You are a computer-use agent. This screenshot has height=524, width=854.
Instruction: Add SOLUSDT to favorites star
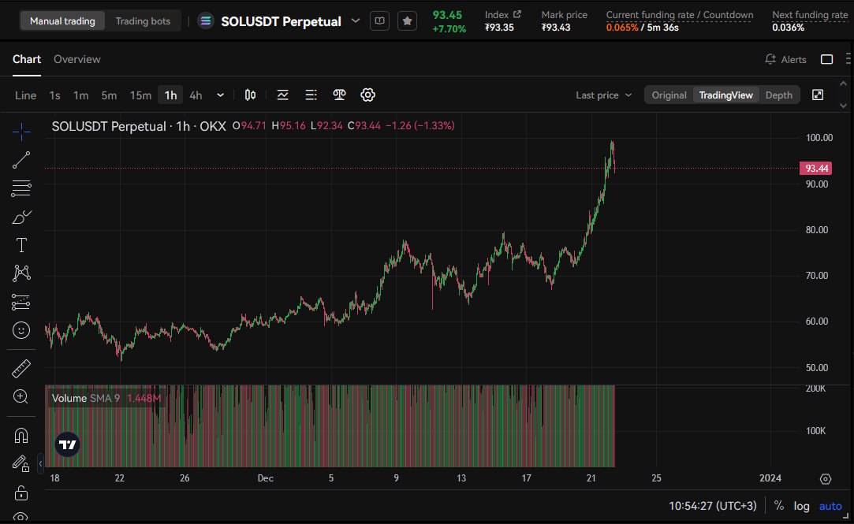pos(407,21)
